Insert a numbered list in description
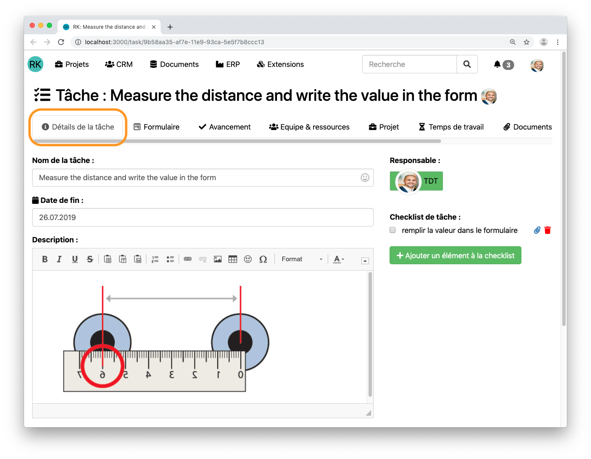 point(155,259)
